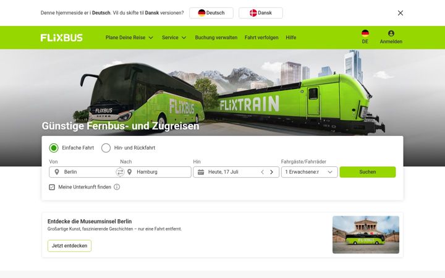Swap departure and destination cities

click(x=120, y=172)
